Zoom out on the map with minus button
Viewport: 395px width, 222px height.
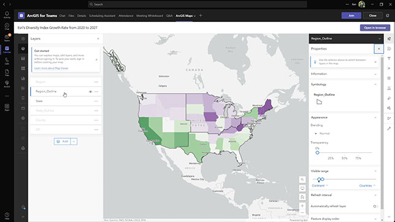[302, 213]
